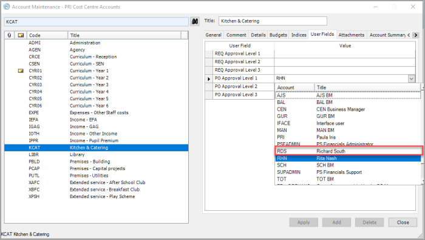The image size is (425, 240).
Task: Click the Title field Kitchen & Catering
Action: [273, 21]
